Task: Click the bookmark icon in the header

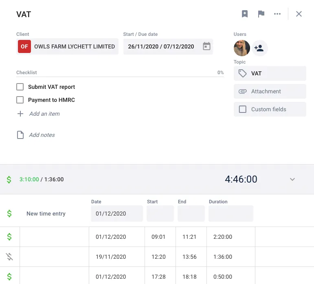Action: pyautogui.click(x=244, y=14)
